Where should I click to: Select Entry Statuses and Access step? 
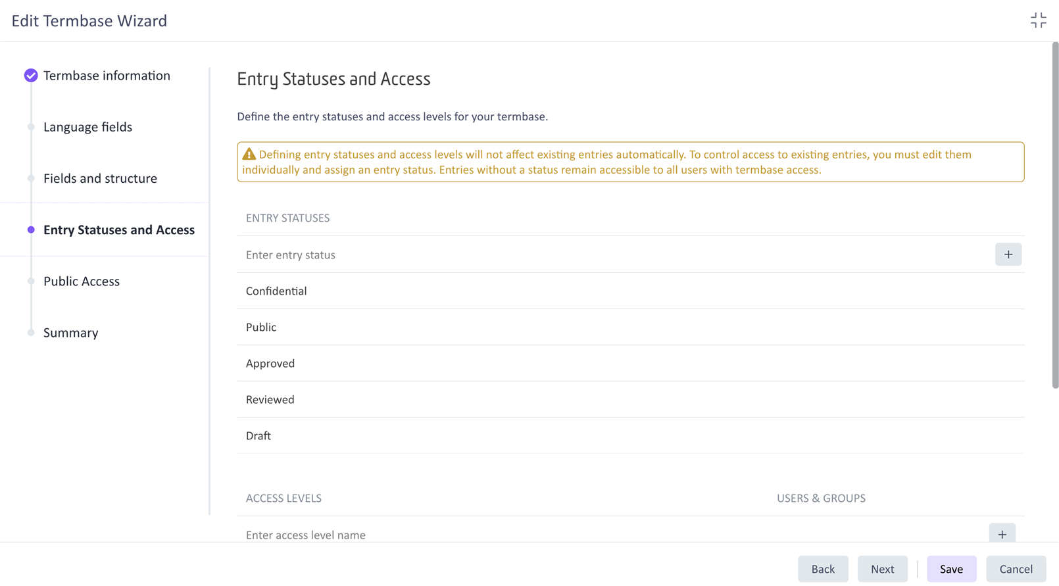(118, 230)
